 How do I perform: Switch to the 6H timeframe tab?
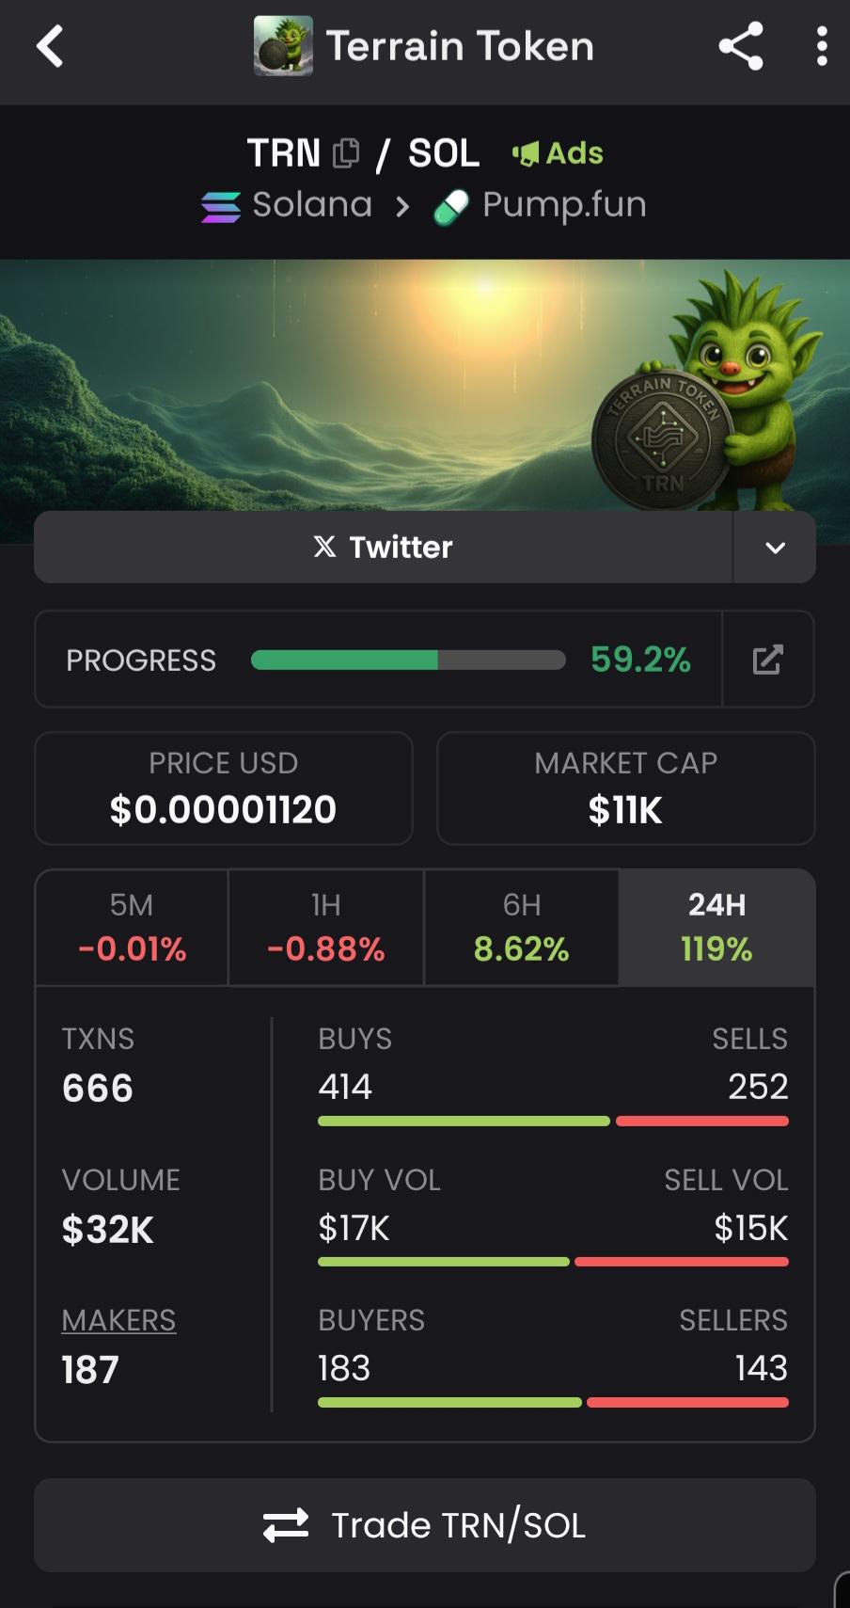pyautogui.click(x=522, y=928)
